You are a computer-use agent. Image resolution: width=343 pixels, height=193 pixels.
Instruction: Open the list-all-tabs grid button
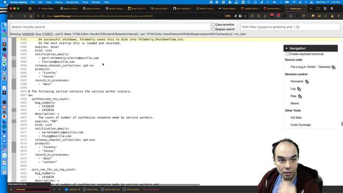(x=325, y=9)
